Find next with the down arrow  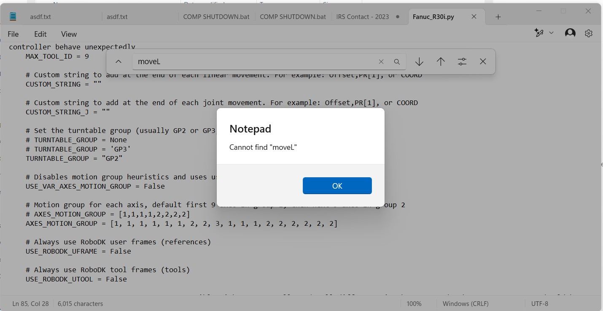pyautogui.click(x=419, y=62)
